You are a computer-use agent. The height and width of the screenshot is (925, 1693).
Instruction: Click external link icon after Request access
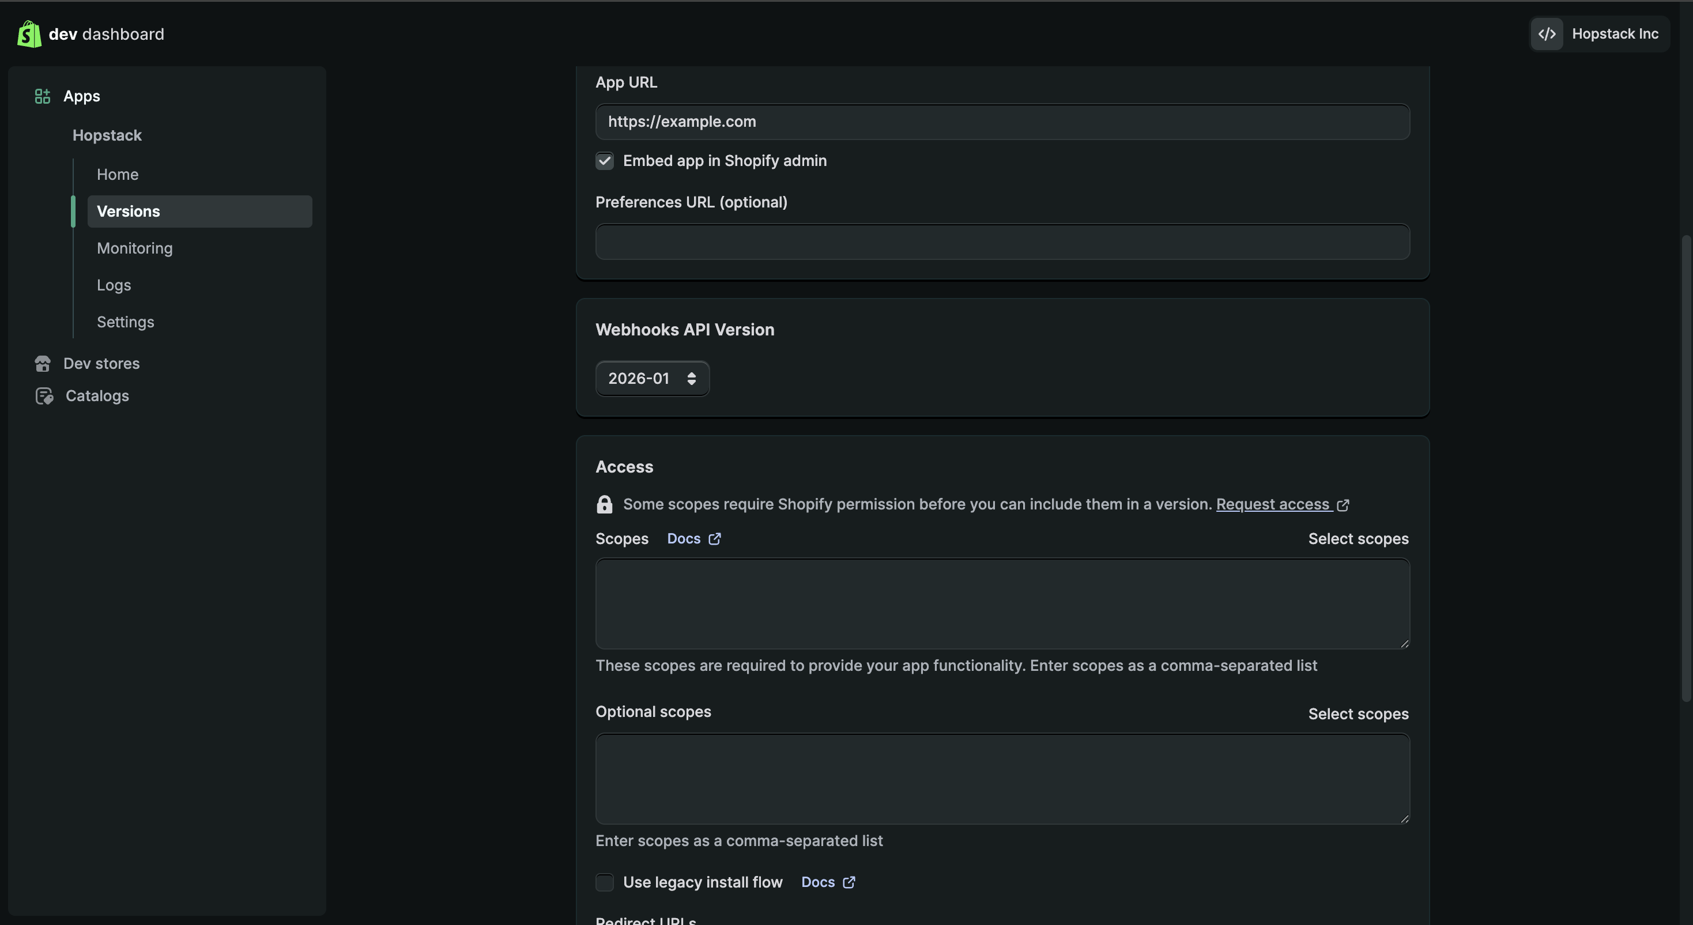1343,505
